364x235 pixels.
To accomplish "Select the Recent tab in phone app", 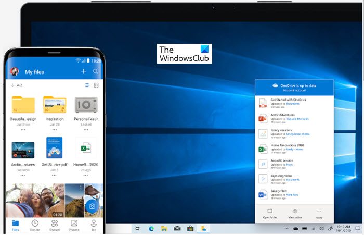I will tap(35, 226).
